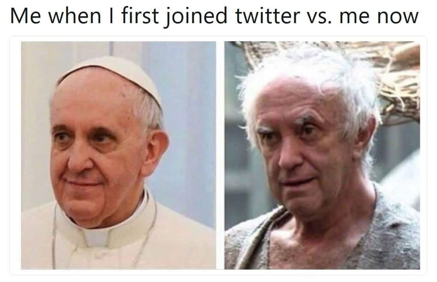Click the words "me now" in the caption
This screenshot has width=437, height=282.
[379, 16]
